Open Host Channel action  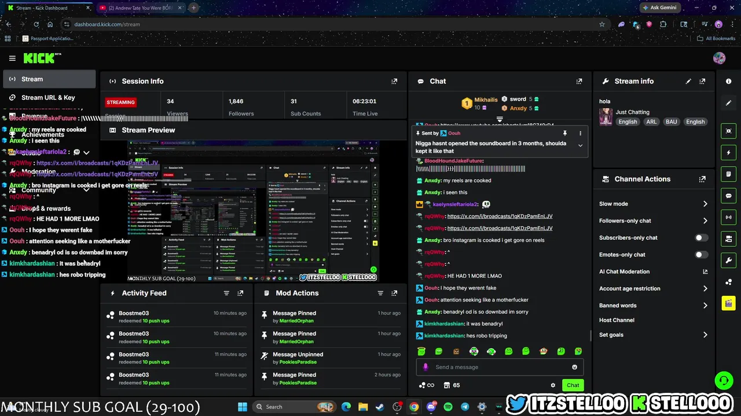point(617,320)
